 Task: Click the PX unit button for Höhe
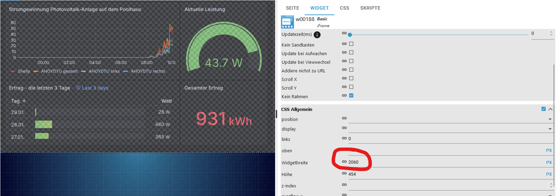pos(549,174)
